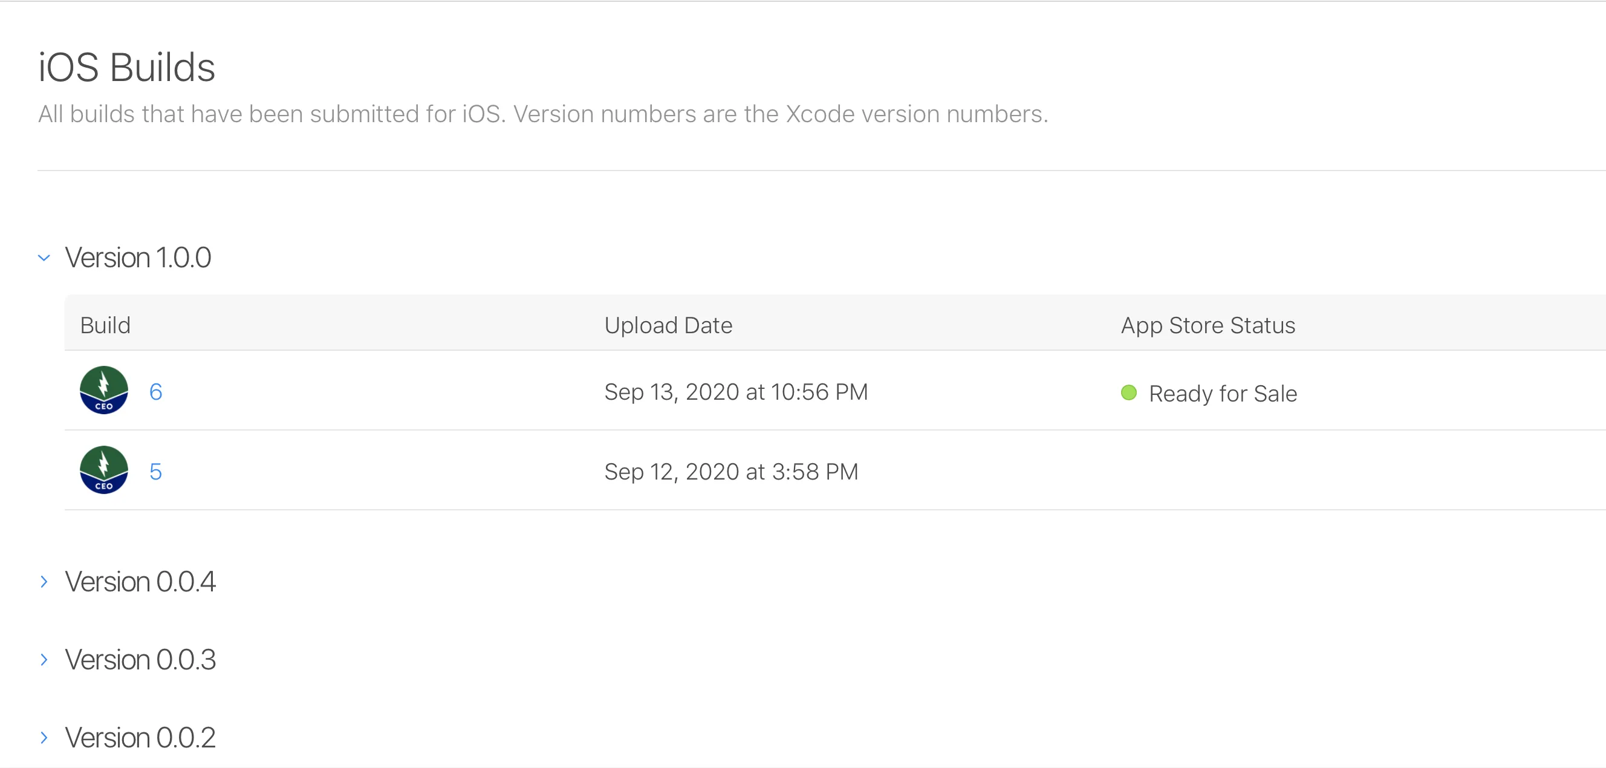Viewport: 1606px width, 768px height.
Task: Click the Ready for Sale status text
Action: tap(1223, 394)
